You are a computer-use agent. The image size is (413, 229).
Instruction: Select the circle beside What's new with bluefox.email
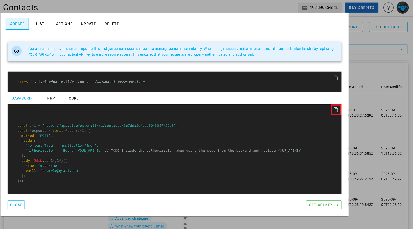(111, 226)
